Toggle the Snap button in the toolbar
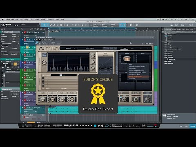 [121, 25]
